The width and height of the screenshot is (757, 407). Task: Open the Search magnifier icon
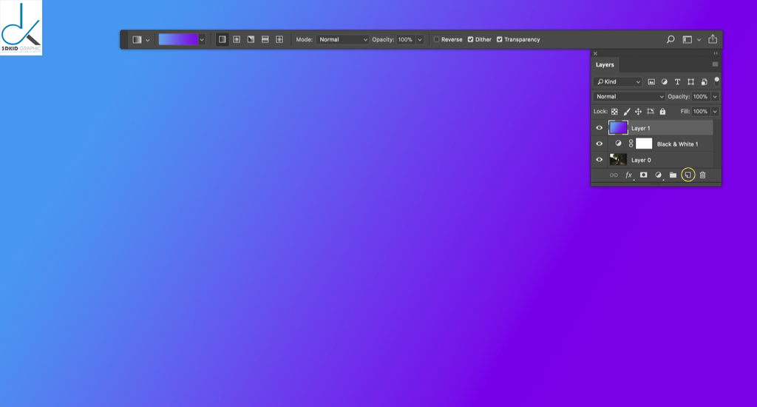pyautogui.click(x=671, y=40)
